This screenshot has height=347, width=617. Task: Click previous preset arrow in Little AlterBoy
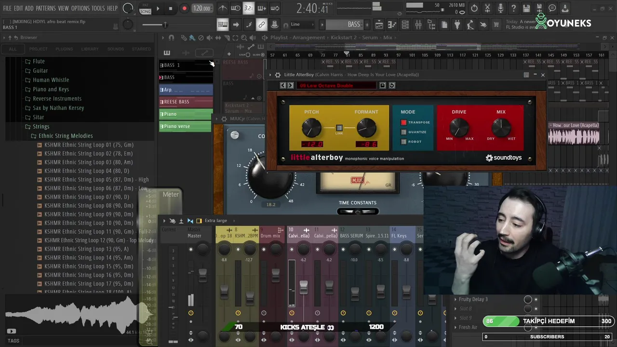click(x=283, y=85)
